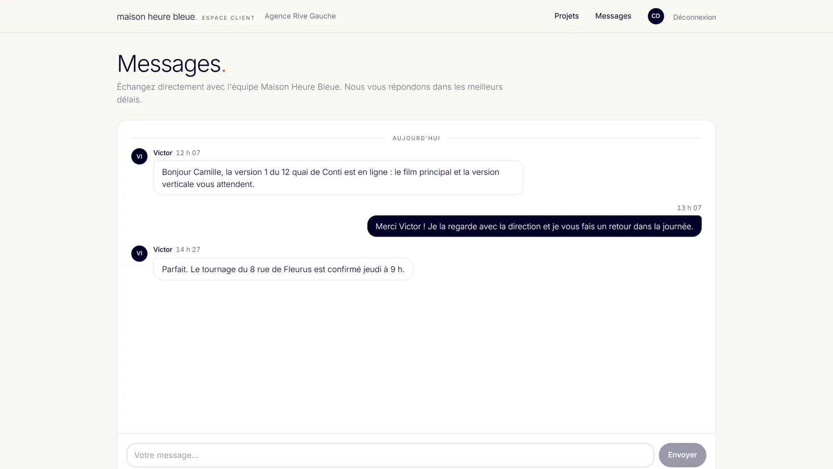
Task: Click the CD user avatar
Action: [x=655, y=16]
